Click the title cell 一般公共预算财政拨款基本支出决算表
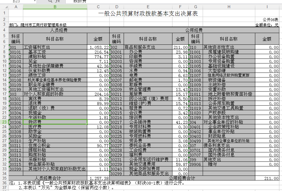Viewport: 282px width, 191px height. tap(148, 13)
